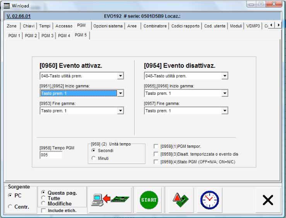
Task: Open the [0957] Fine gamma dropdown
Action: (x=225, y=111)
